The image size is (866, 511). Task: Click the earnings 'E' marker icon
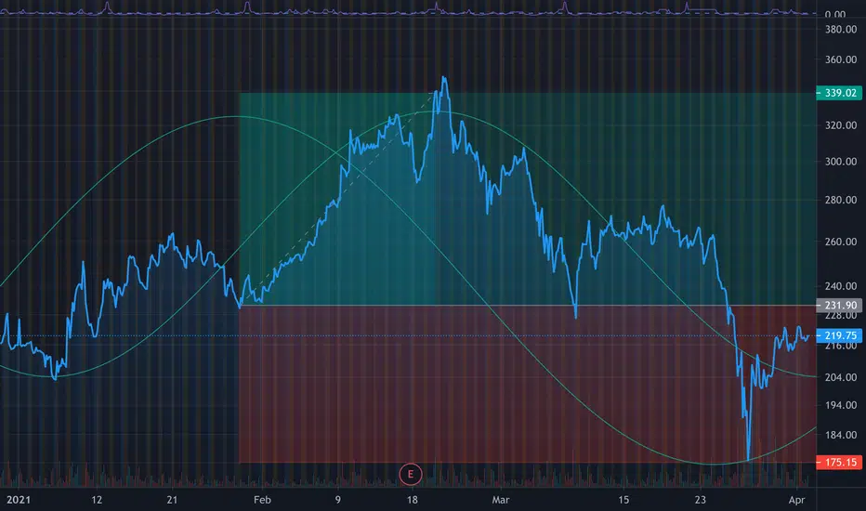pos(411,474)
